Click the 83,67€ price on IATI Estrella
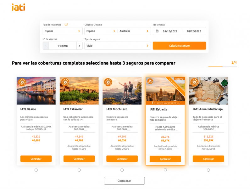 pyautogui.click(x=165, y=140)
